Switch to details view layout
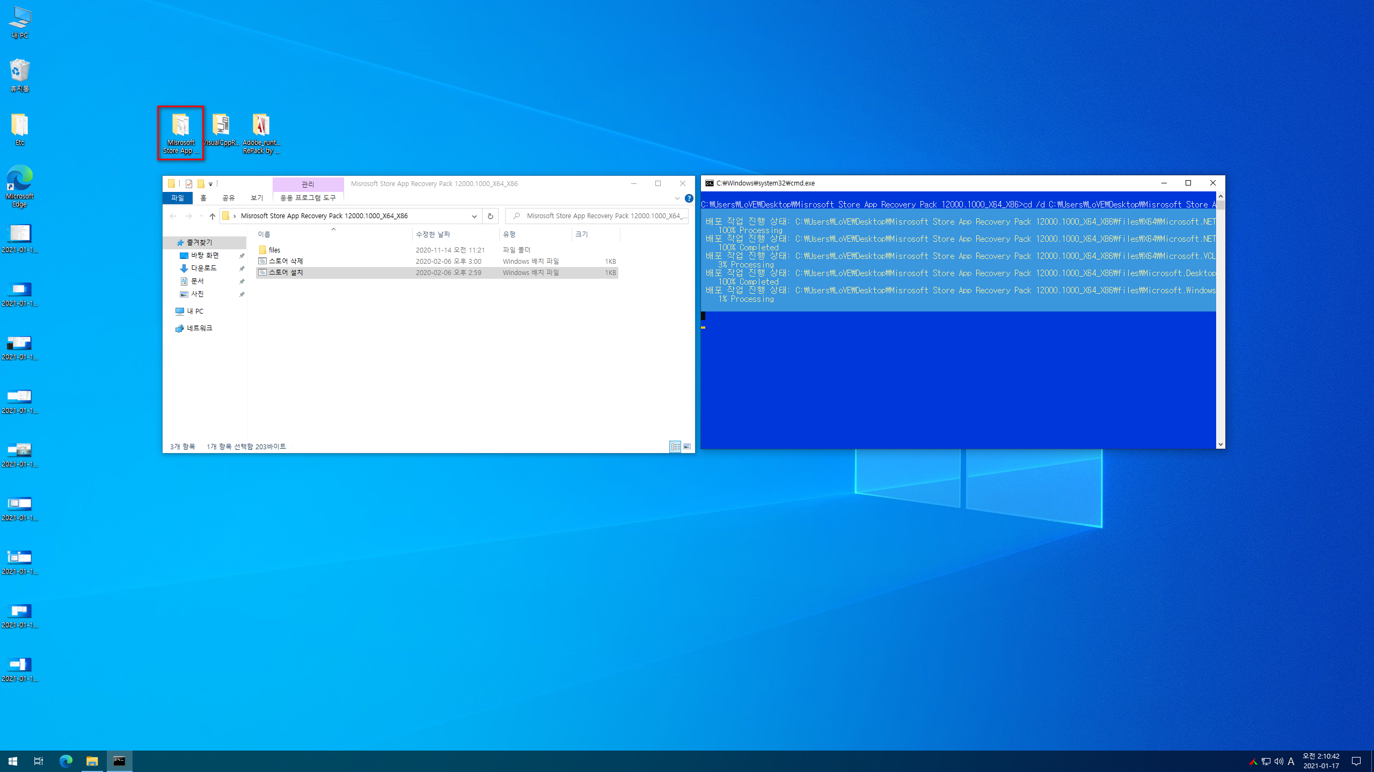Image resolution: width=1374 pixels, height=772 pixels. point(675,447)
